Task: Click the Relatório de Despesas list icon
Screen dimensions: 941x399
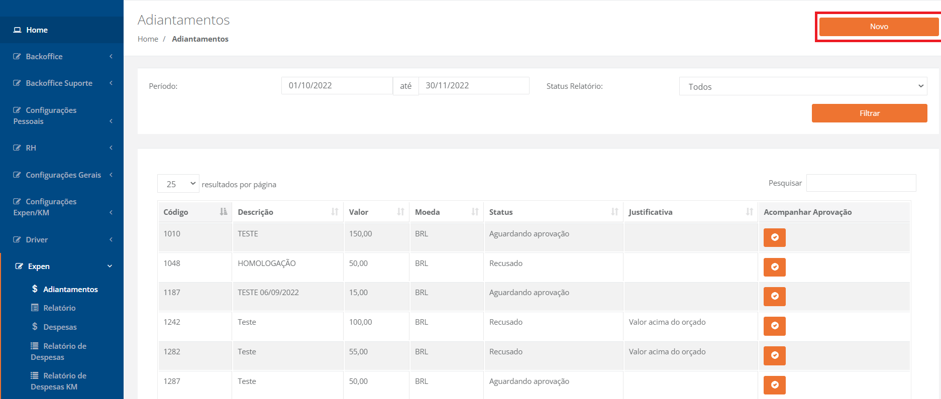Action: [35, 346]
